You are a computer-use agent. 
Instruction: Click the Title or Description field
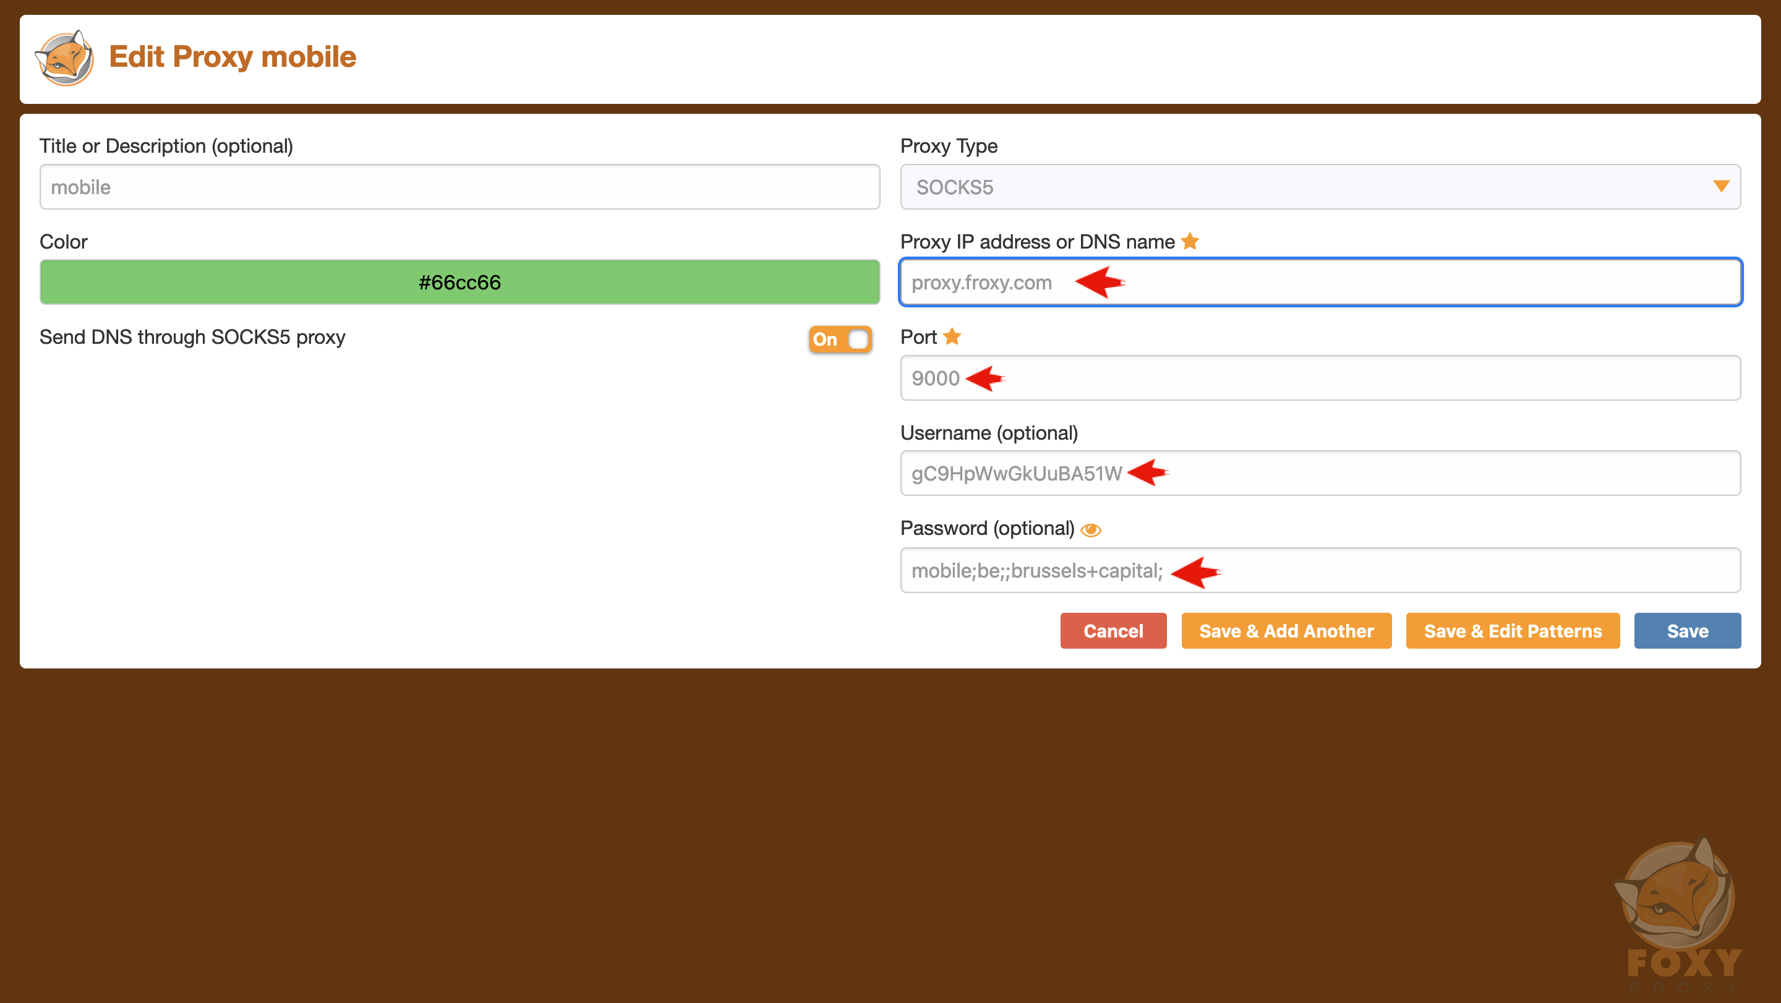click(x=459, y=187)
